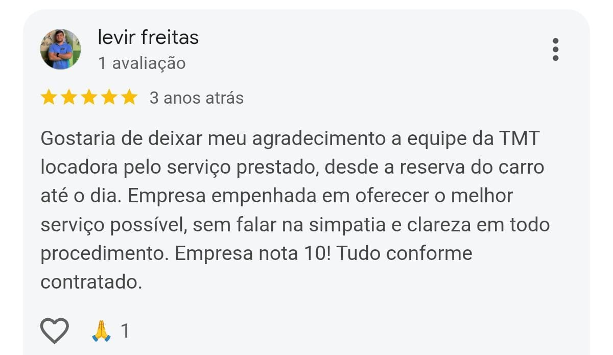This screenshot has width=613, height=355.
Task: Click reviewer name levir freitas
Action: click(148, 37)
